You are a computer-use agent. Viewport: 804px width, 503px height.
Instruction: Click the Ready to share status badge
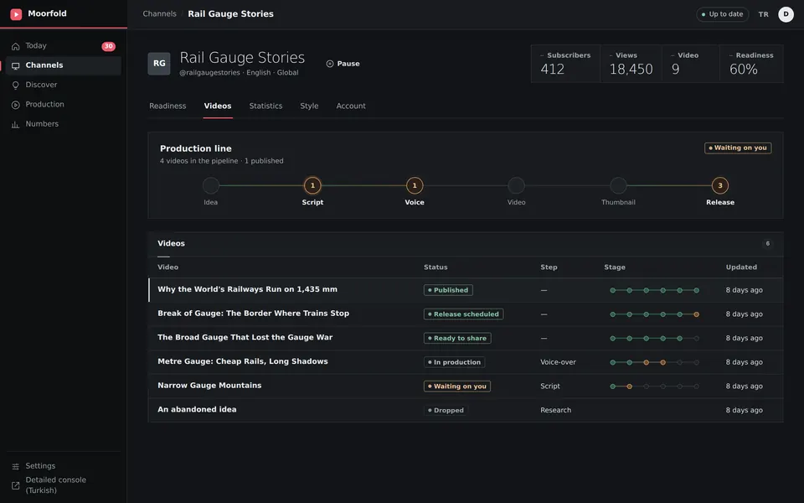coord(457,338)
